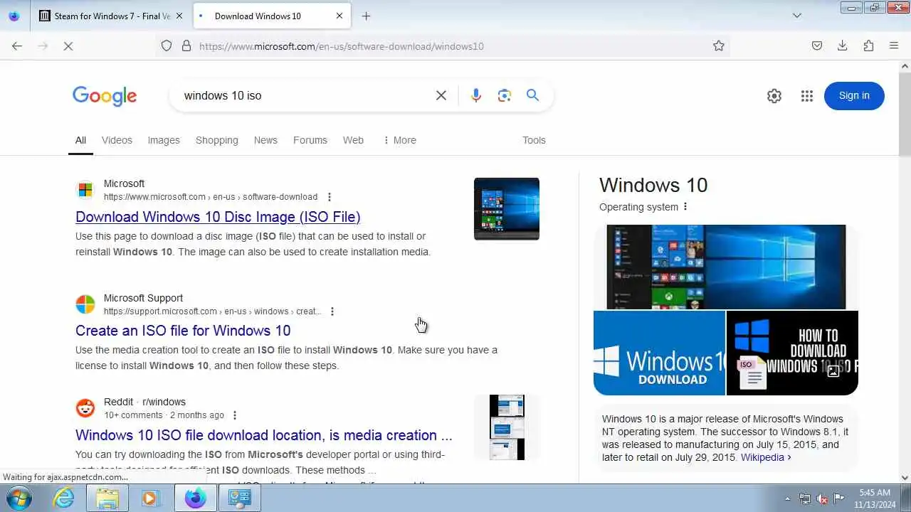Expand the More search filters menu
Viewport: 911px width, 512px height.
click(399, 140)
